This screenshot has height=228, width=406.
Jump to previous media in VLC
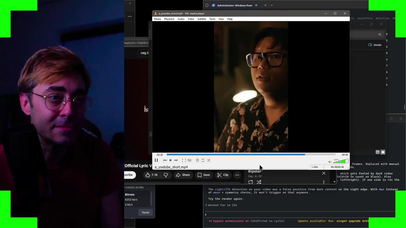[x=165, y=160]
